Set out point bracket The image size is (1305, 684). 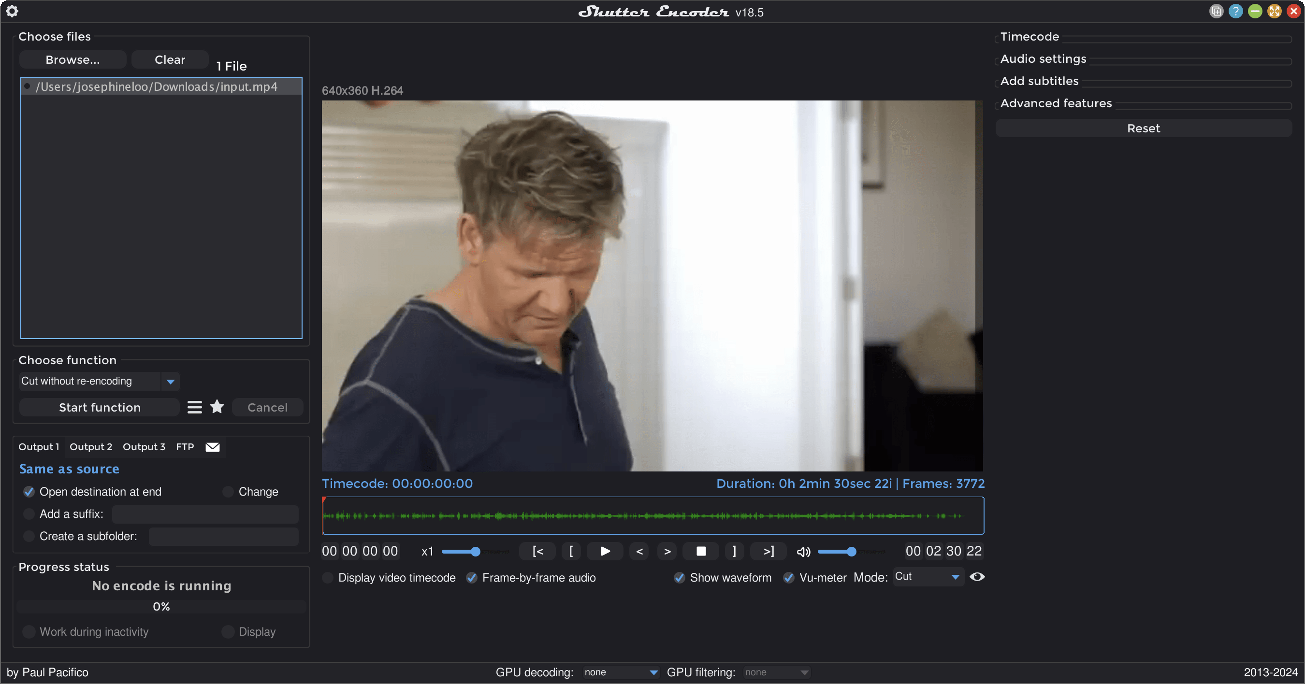734,551
